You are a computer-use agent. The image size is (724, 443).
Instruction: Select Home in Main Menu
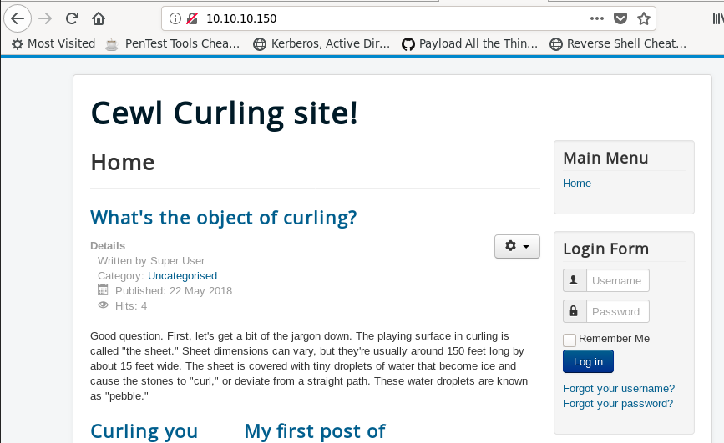[576, 184]
